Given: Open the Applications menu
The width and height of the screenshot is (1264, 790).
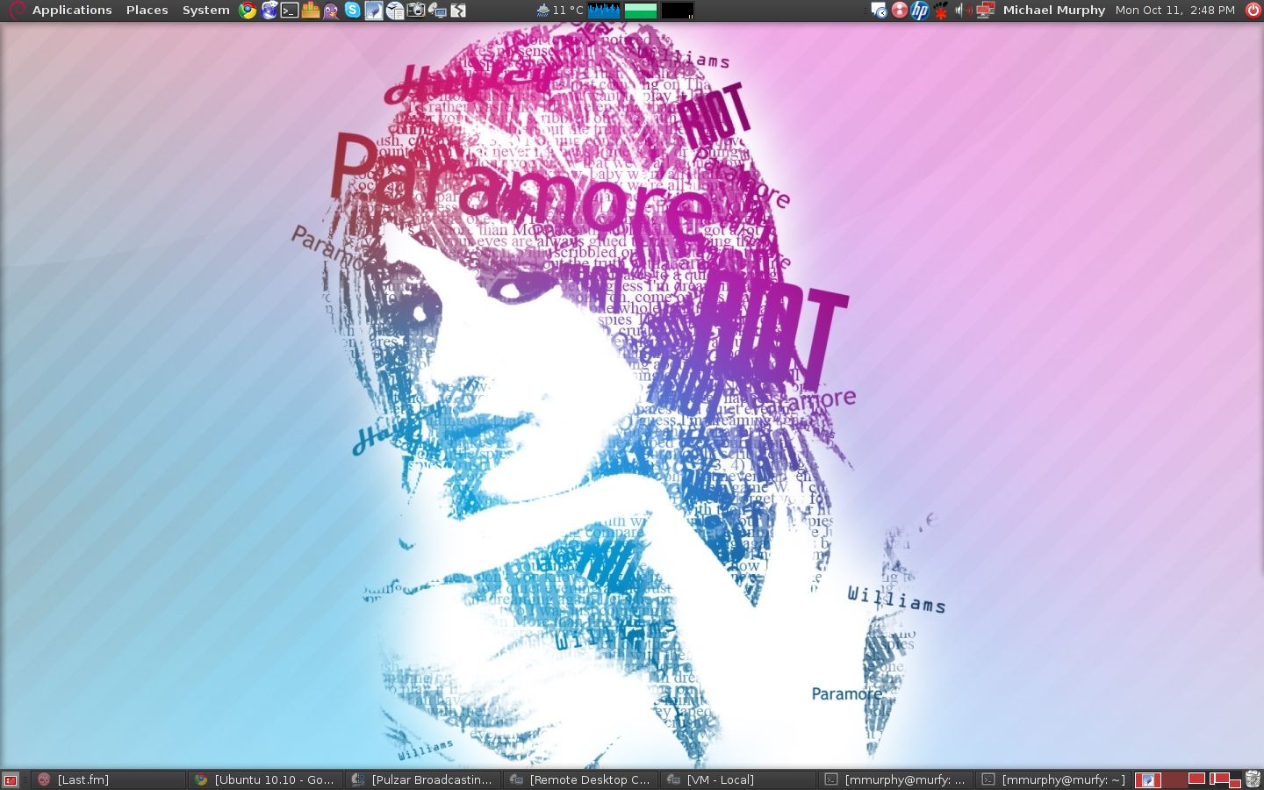Looking at the screenshot, I should 72,11.
